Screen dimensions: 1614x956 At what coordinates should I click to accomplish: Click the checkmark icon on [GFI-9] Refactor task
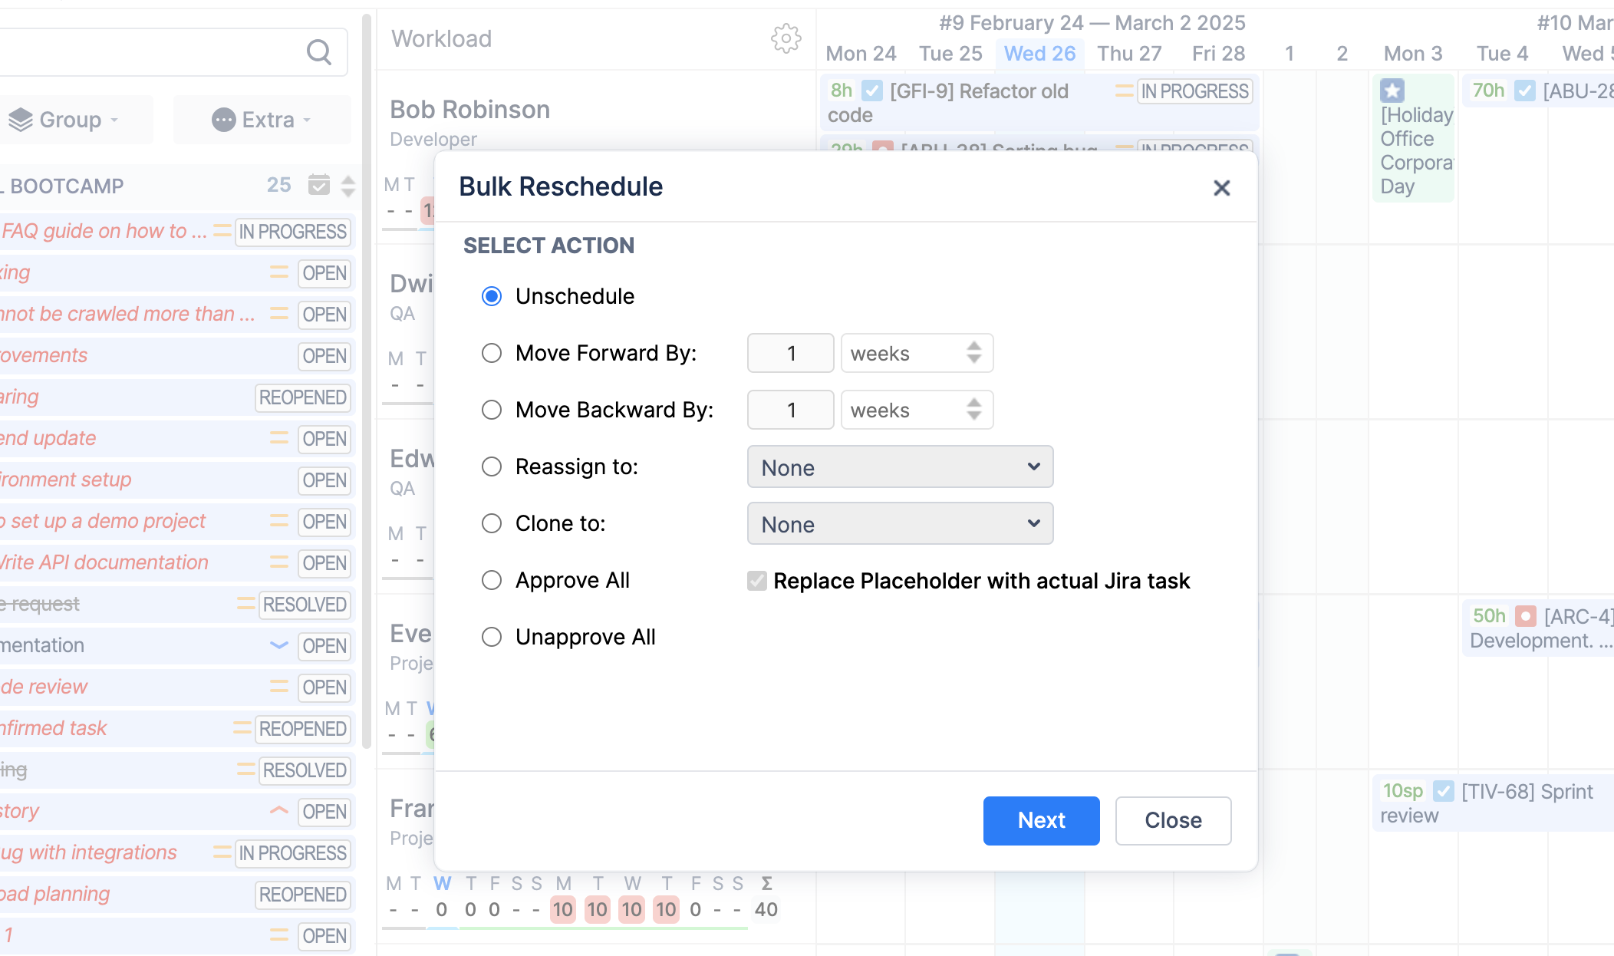(x=871, y=90)
